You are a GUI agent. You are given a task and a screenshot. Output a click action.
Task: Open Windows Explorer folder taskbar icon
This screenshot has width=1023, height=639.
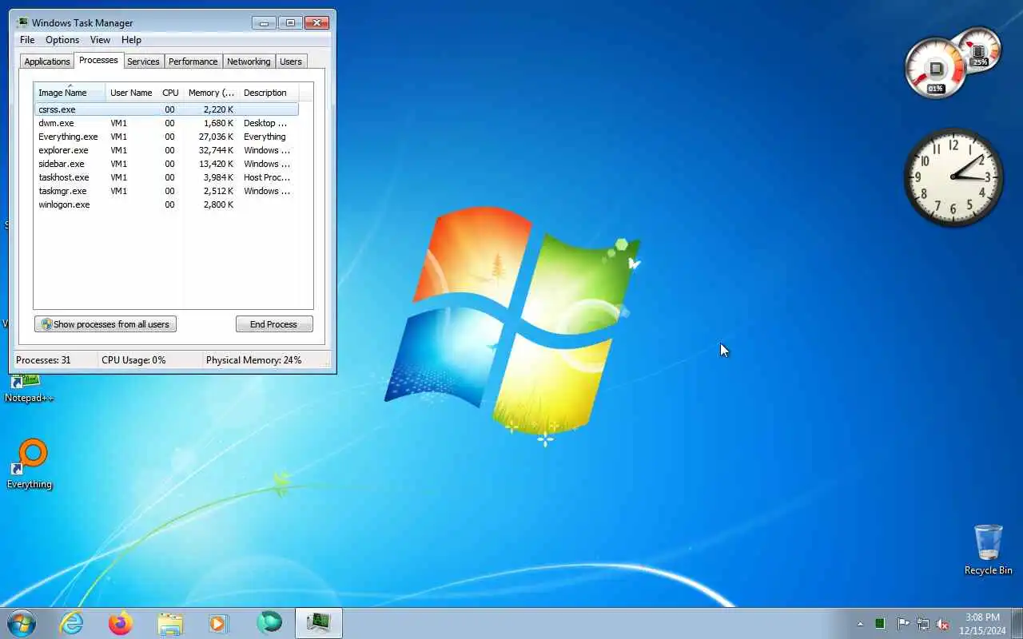[170, 623]
